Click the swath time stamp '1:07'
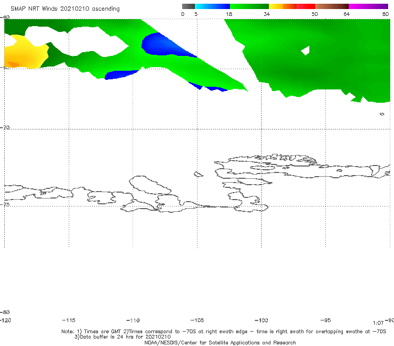 (378, 323)
